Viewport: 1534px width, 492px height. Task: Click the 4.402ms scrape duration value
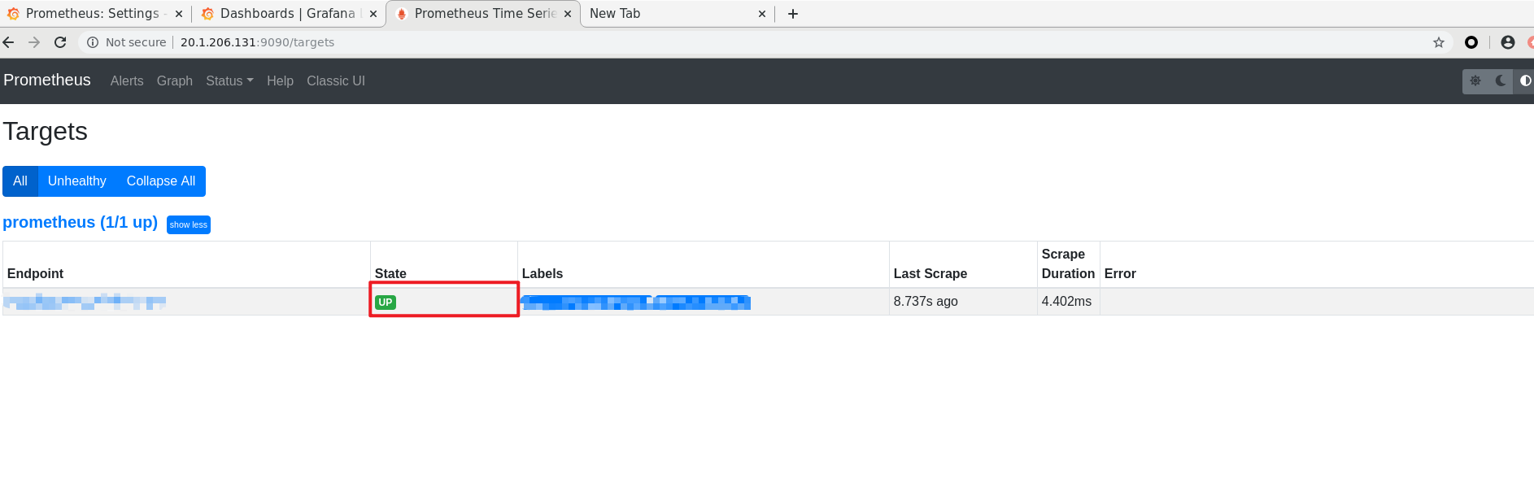click(1066, 302)
